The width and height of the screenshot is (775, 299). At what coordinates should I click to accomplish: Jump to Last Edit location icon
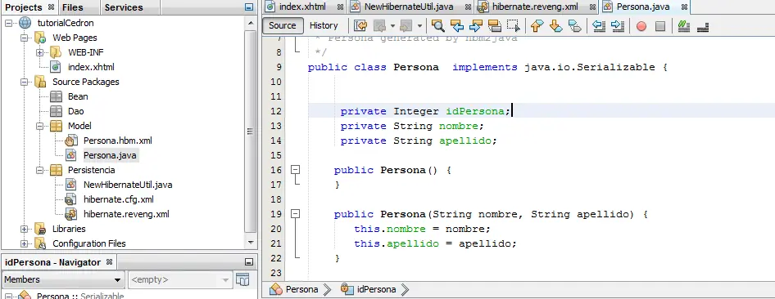(360, 25)
